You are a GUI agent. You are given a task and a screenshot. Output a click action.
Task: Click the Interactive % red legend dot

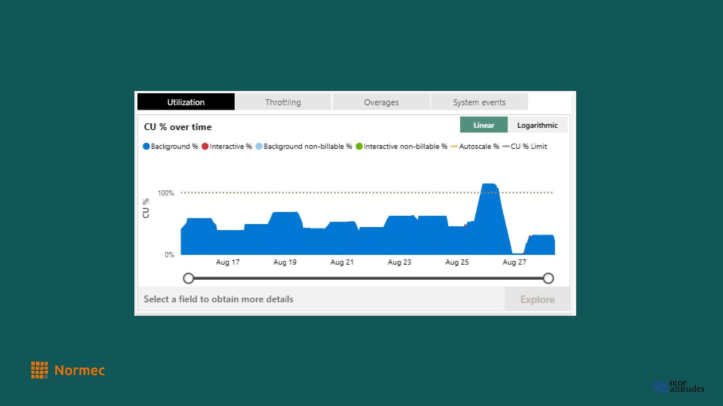205,146
